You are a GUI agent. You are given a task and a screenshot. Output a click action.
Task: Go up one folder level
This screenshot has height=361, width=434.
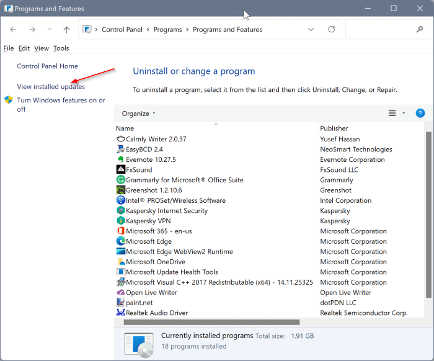[66, 29]
